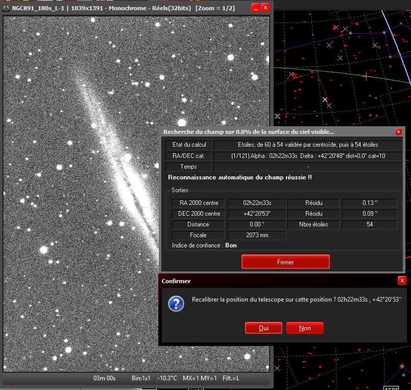Click the Nbre étoiles value 54

tap(369, 224)
